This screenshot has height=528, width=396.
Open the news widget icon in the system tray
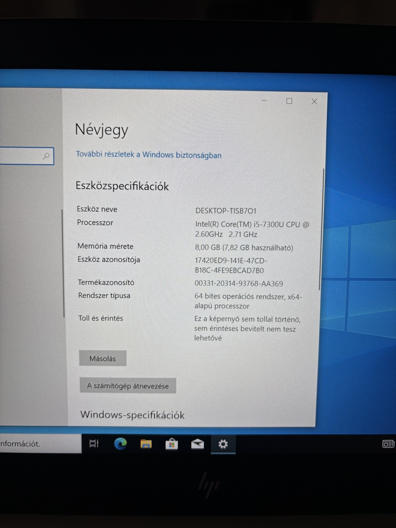[x=388, y=444]
